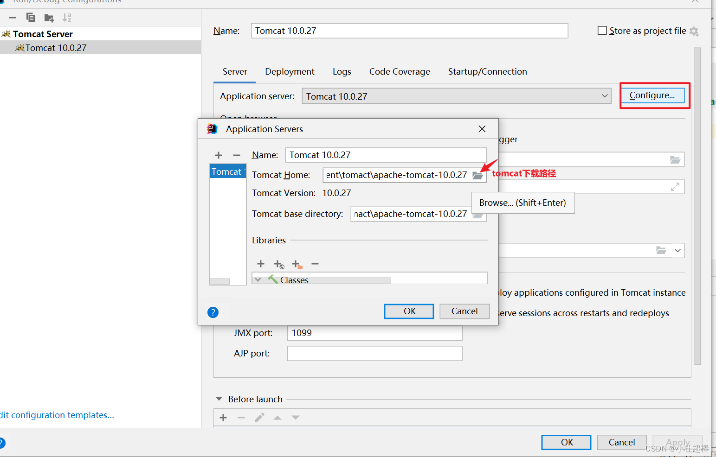Viewport: 716px width, 457px height.
Task: Add a library with the plus icon
Action: click(x=261, y=264)
